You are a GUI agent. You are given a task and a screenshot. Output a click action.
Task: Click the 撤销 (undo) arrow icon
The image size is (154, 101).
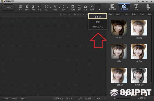(x=75, y=15)
